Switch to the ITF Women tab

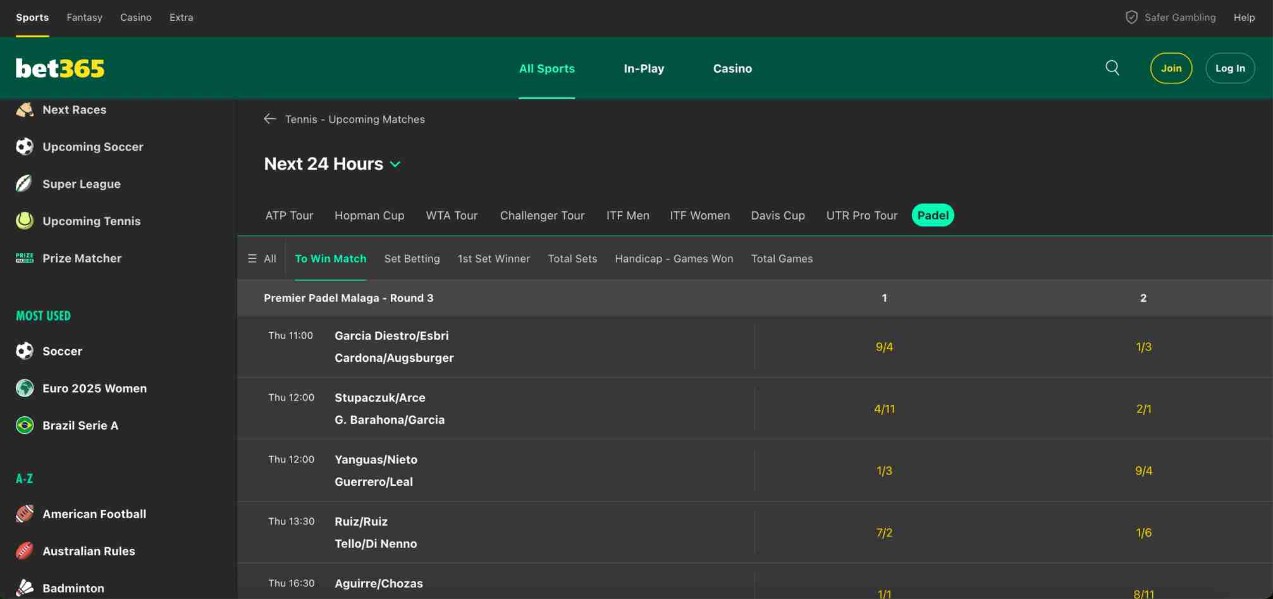click(x=699, y=215)
